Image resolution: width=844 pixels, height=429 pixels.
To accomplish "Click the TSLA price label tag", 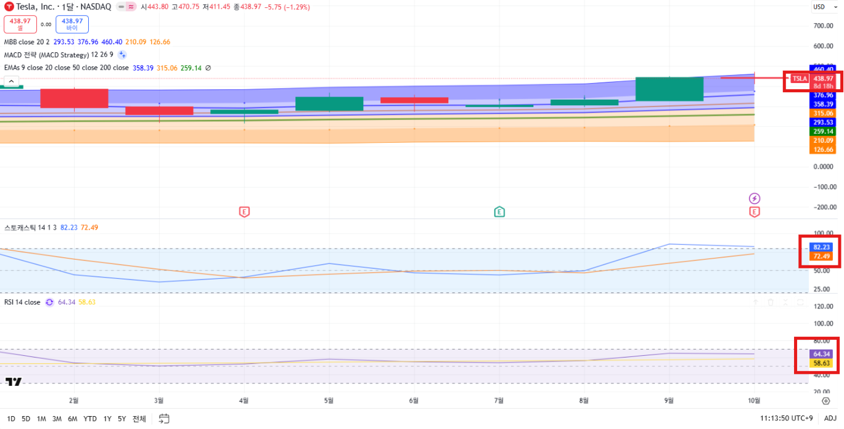I will (799, 78).
